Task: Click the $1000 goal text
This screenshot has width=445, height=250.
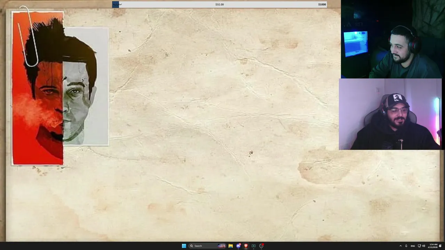Action: tap(322, 5)
